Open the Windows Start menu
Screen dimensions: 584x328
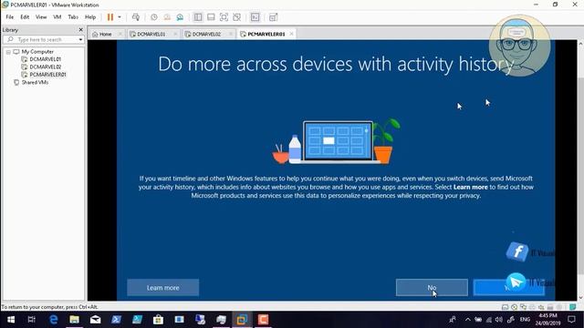point(11,320)
